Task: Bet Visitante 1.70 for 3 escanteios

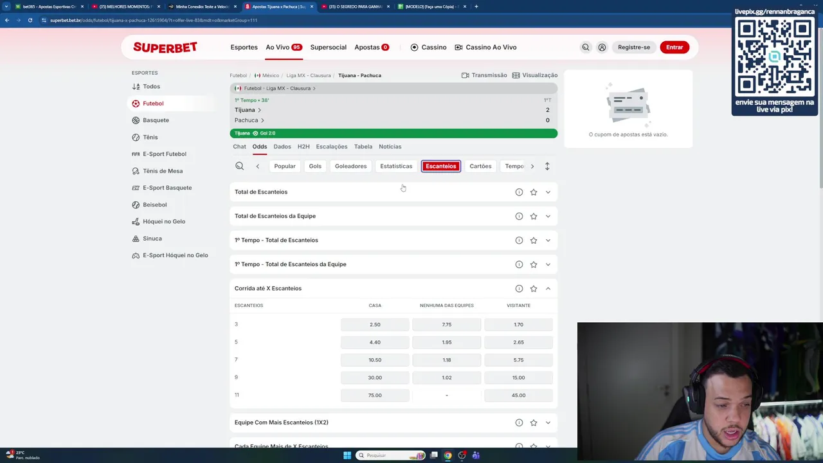Action: pos(518,325)
